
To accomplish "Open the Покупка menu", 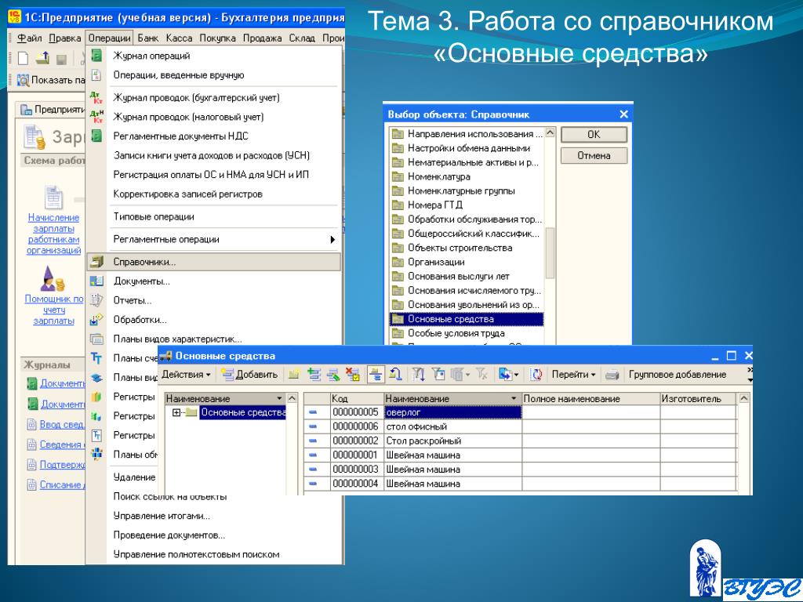I will point(218,38).
